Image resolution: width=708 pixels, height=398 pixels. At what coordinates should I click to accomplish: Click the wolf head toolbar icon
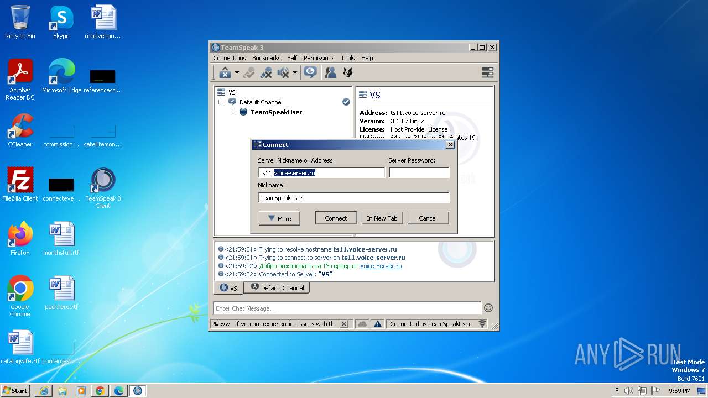pos(348,72)
